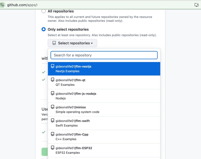The image size is (201, 159).
Task: Focus the Search for a repository field
Action: pyautogui.click(x=104, y=55)
